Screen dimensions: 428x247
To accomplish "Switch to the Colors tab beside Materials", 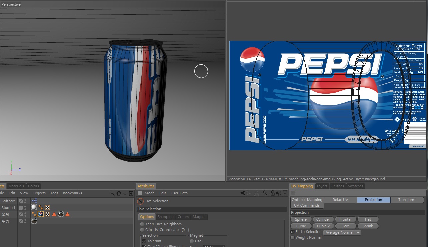I will [33, 186].
